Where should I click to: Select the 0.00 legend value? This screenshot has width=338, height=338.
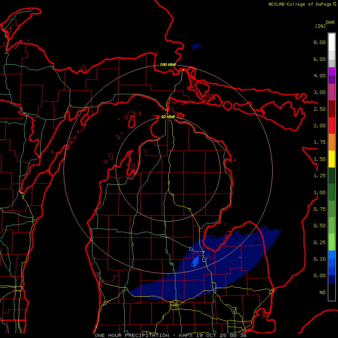320,276
